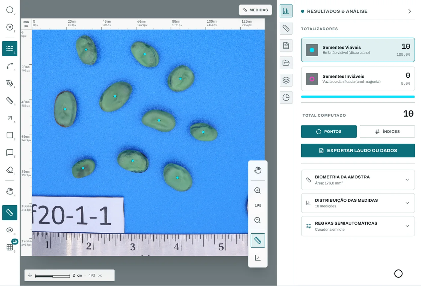The width and height of the screenshot is (421, 286).
Task: Open the ruler measurements side panel
Action: [x=286, y=28]
